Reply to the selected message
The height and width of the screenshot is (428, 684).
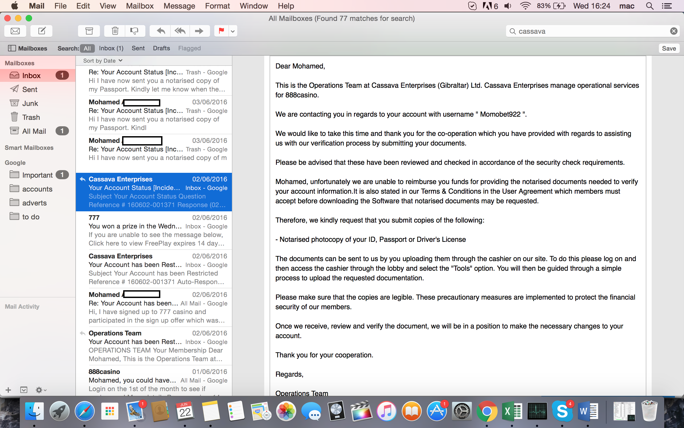(x=160, y=31)
